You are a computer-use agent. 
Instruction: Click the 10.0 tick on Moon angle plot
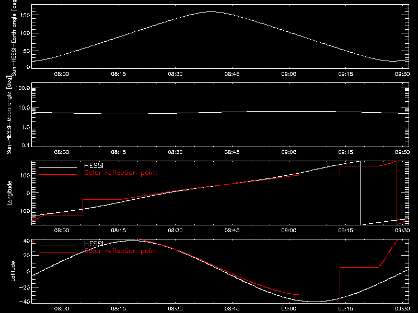pos(24,108)
